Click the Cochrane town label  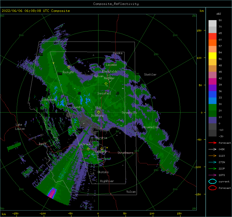coord(84,144)
